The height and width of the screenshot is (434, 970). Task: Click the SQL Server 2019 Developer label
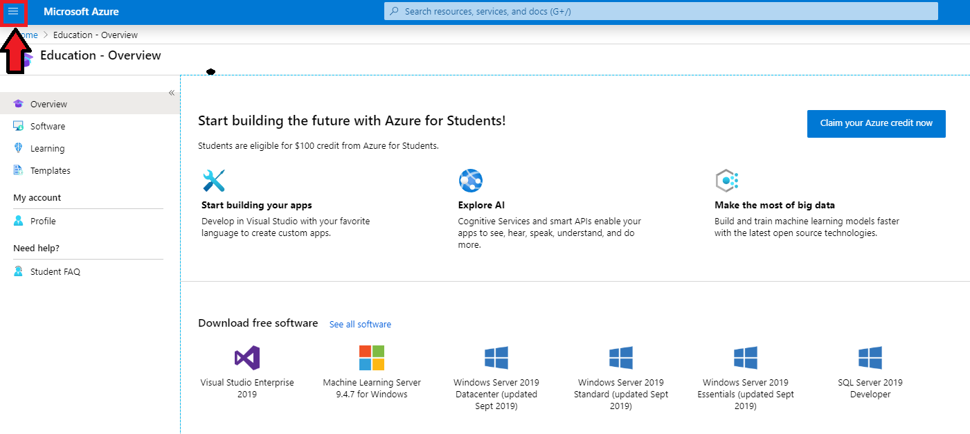point(870,388)
